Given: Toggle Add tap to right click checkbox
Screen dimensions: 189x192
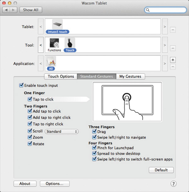Looking at the screenshot, I should pyautogui.click(x=30, y=117).
